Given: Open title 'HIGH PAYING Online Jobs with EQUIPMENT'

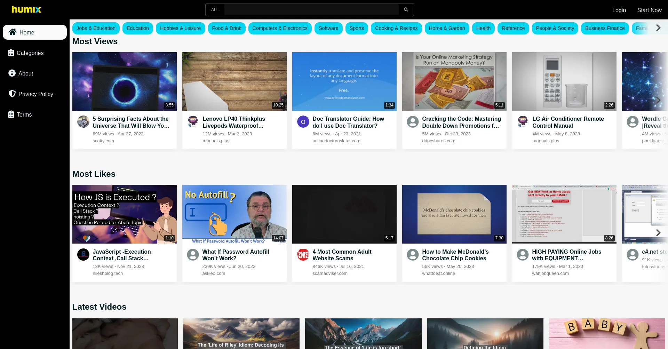Looking at the screenshot, I should pos(567,255).
